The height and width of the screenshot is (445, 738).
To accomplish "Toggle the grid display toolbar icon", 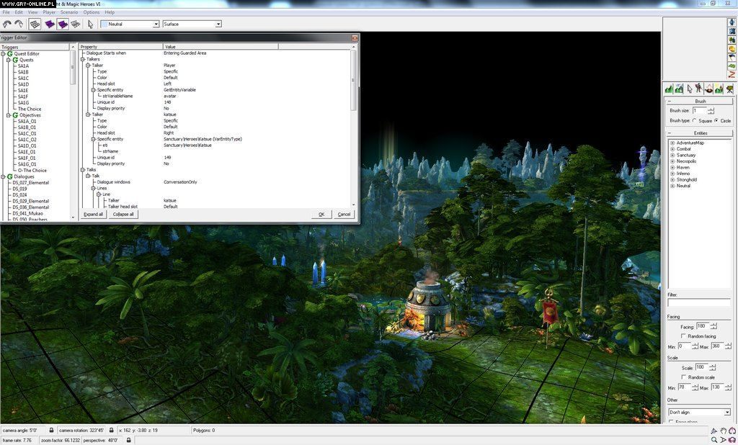I will click(35, 24).
